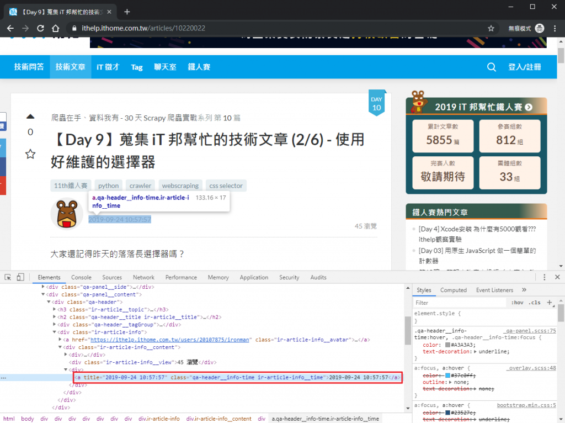Open a new browser tab with plus icon
The height and width of the screenshot is (423, 565).
point(127,12)
